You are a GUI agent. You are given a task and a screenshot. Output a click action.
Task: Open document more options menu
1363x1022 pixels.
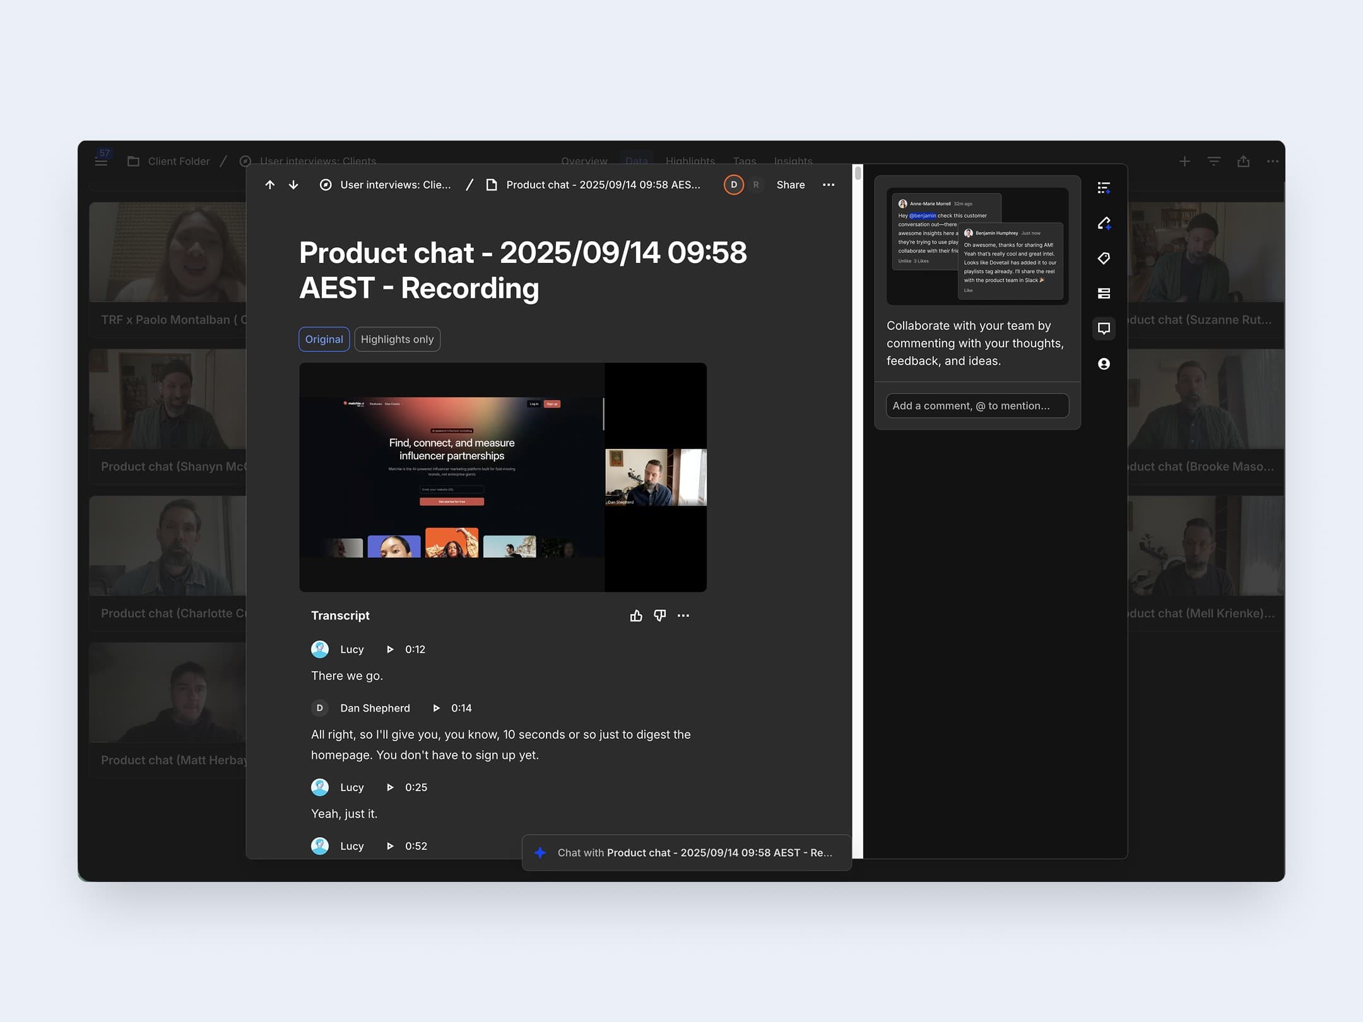click(x=829, y=185)
